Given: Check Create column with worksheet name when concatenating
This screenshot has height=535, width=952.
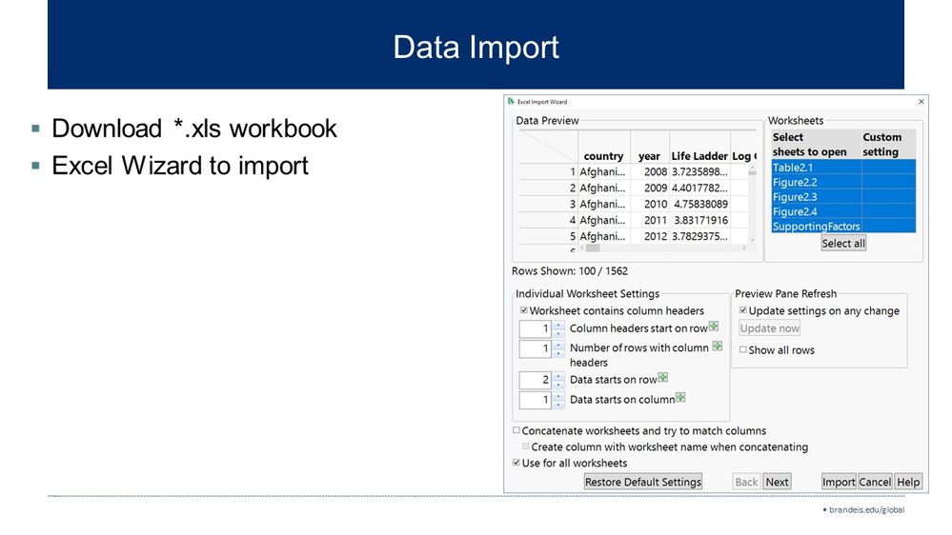Looking at the screenshot, I should pyautogui.click(x=526, y=446).
